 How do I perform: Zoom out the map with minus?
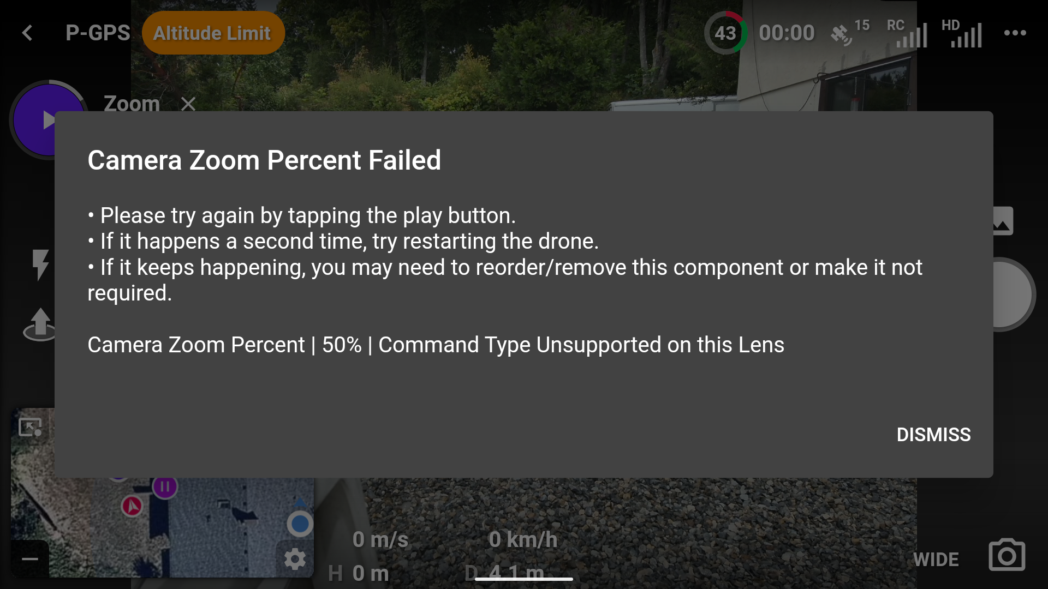pyautogui.click(x=30, y=559)
